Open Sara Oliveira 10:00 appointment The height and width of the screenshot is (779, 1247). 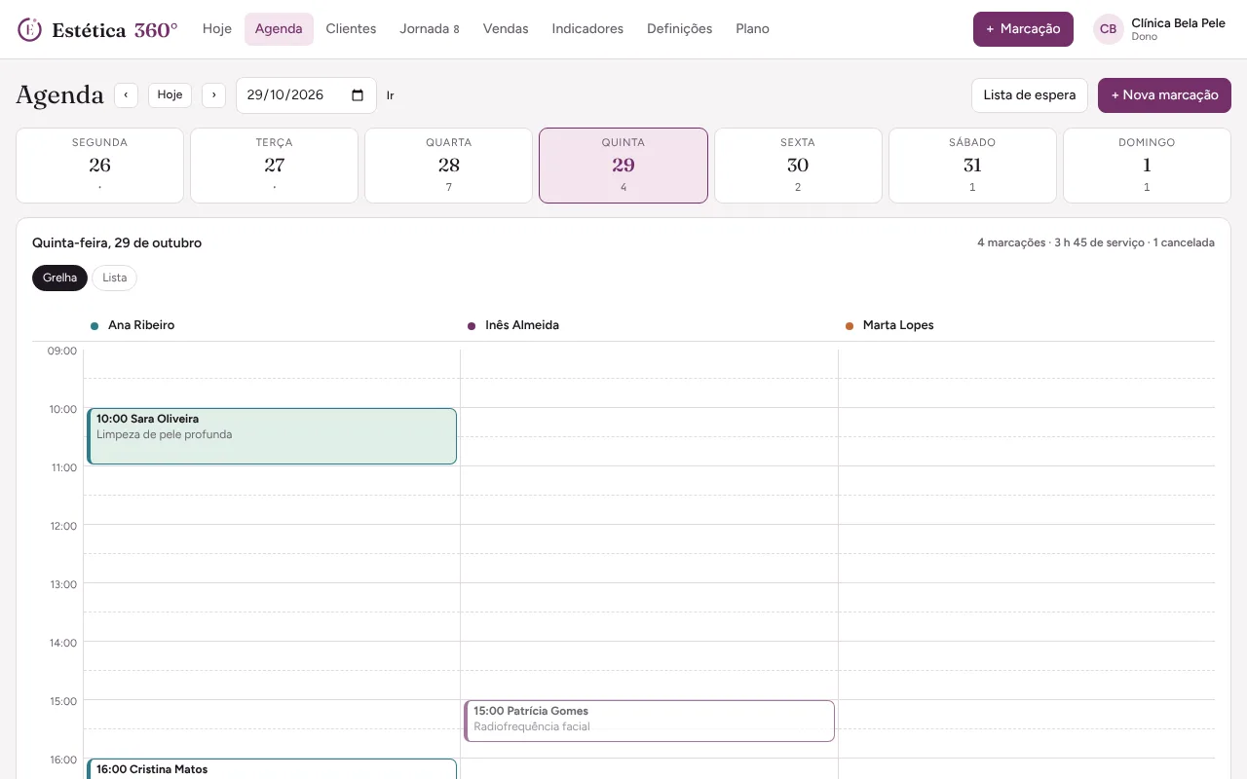click(x=272, y=436)
